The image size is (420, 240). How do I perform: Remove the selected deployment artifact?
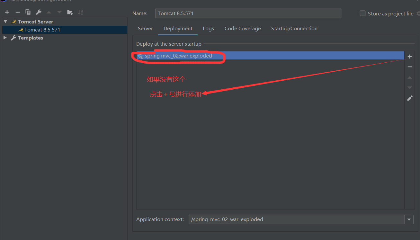click(410, 67)
